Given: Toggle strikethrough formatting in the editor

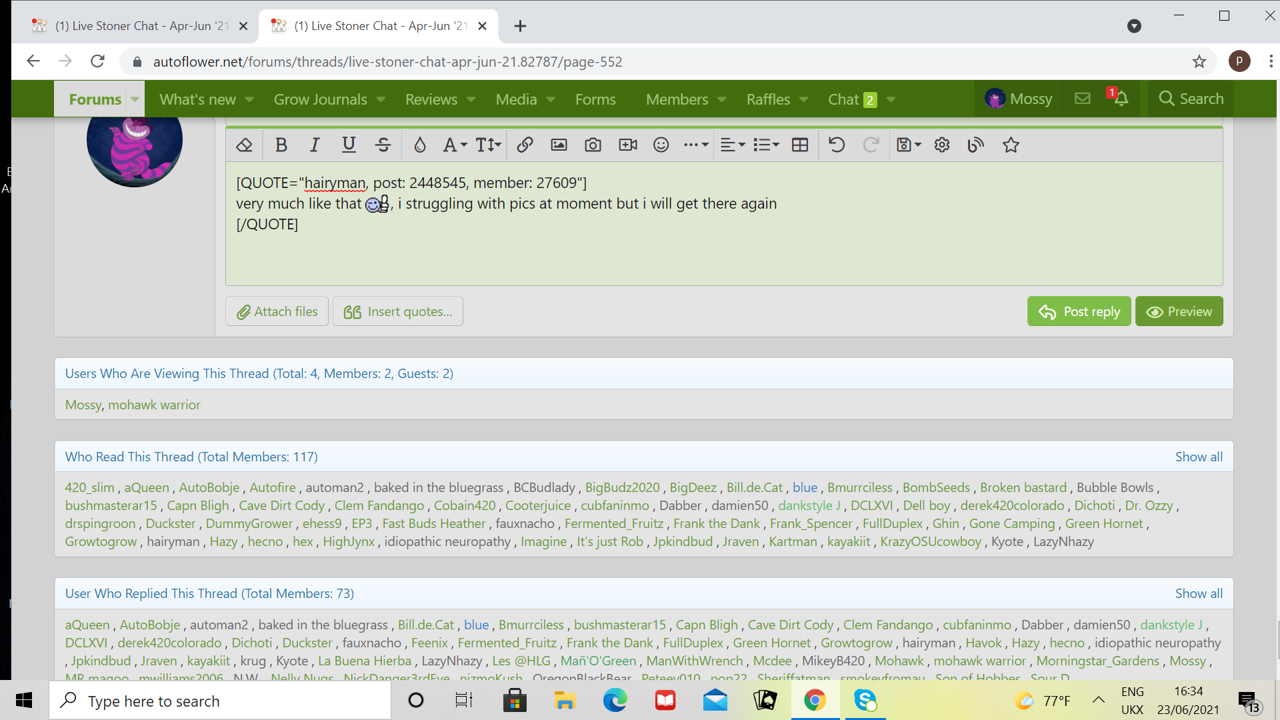Looking at the screenshot, I should (x=383, y=145).
